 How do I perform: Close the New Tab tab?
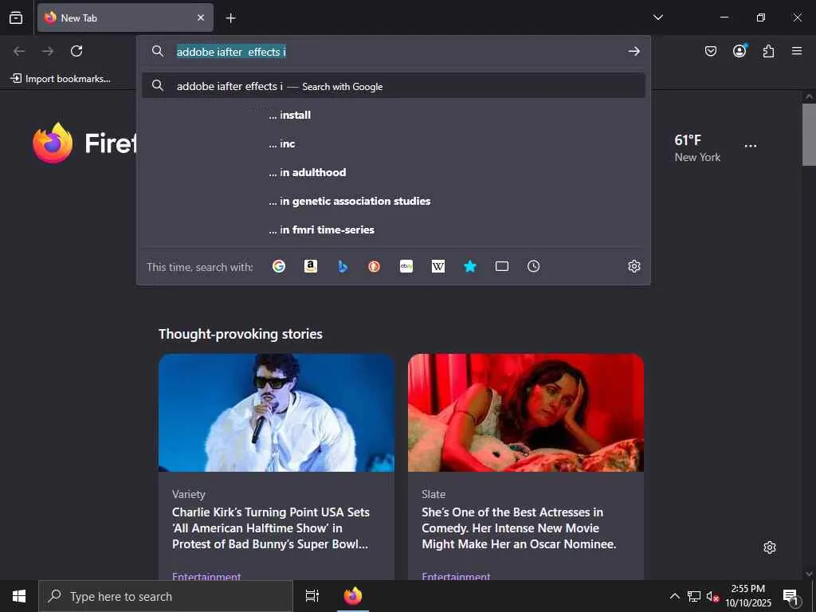pos(201,18)
